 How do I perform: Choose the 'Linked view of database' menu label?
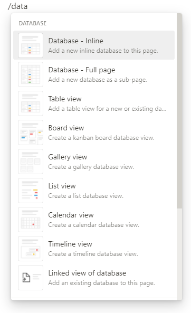point(87,273)
